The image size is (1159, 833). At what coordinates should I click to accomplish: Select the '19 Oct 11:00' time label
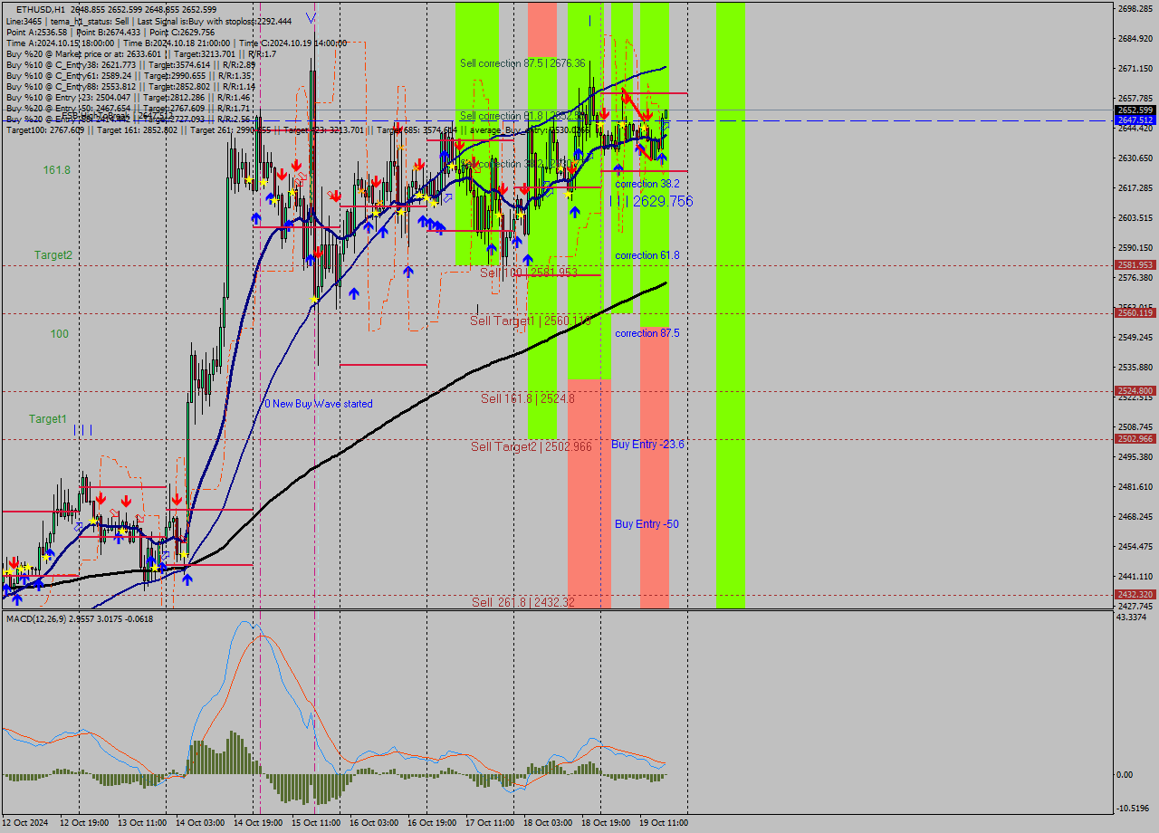664,823
